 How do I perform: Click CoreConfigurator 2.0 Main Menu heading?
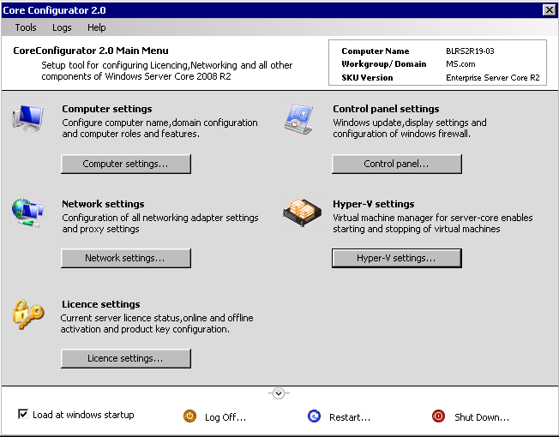pos(91,51)
